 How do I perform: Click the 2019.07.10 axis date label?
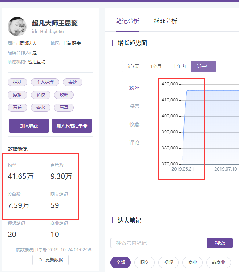[226, 169]
